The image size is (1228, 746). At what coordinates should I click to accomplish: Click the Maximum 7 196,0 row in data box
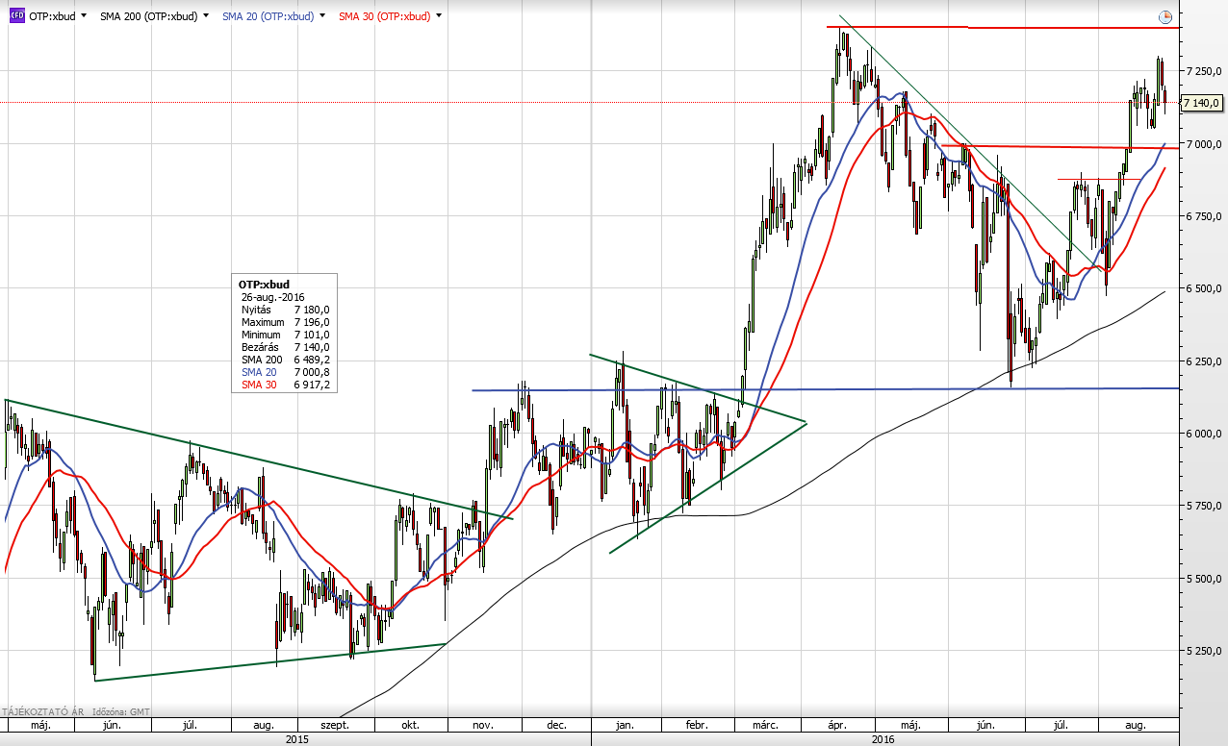point(286,322)
